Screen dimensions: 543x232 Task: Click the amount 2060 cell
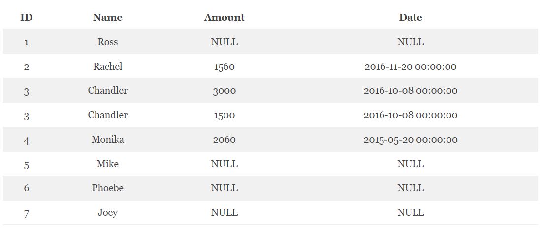(224, 139)
